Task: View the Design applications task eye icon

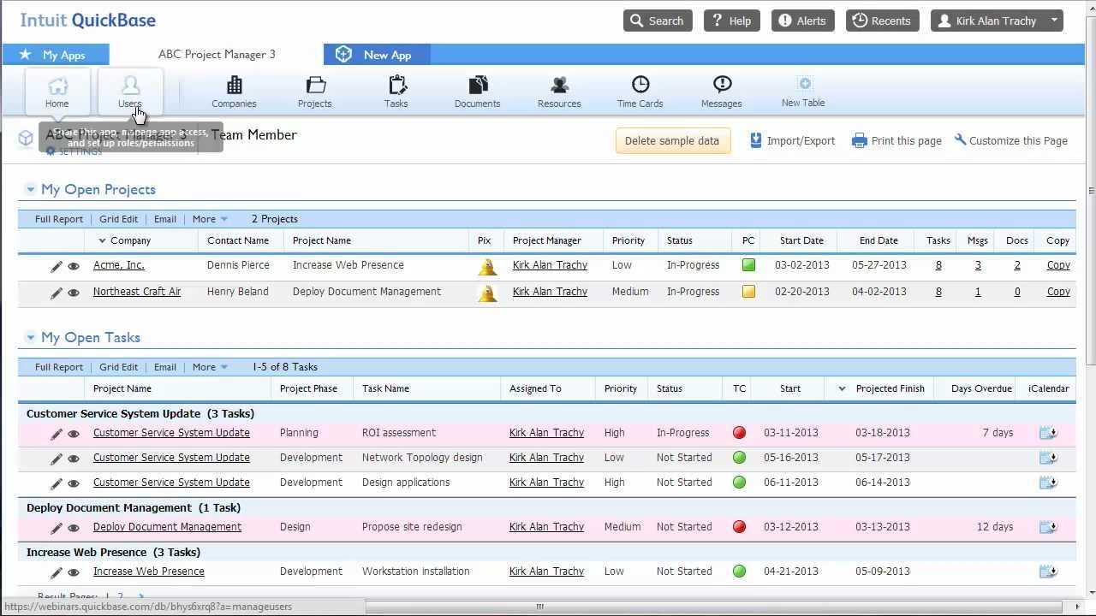Action: [x=74, y=483]
